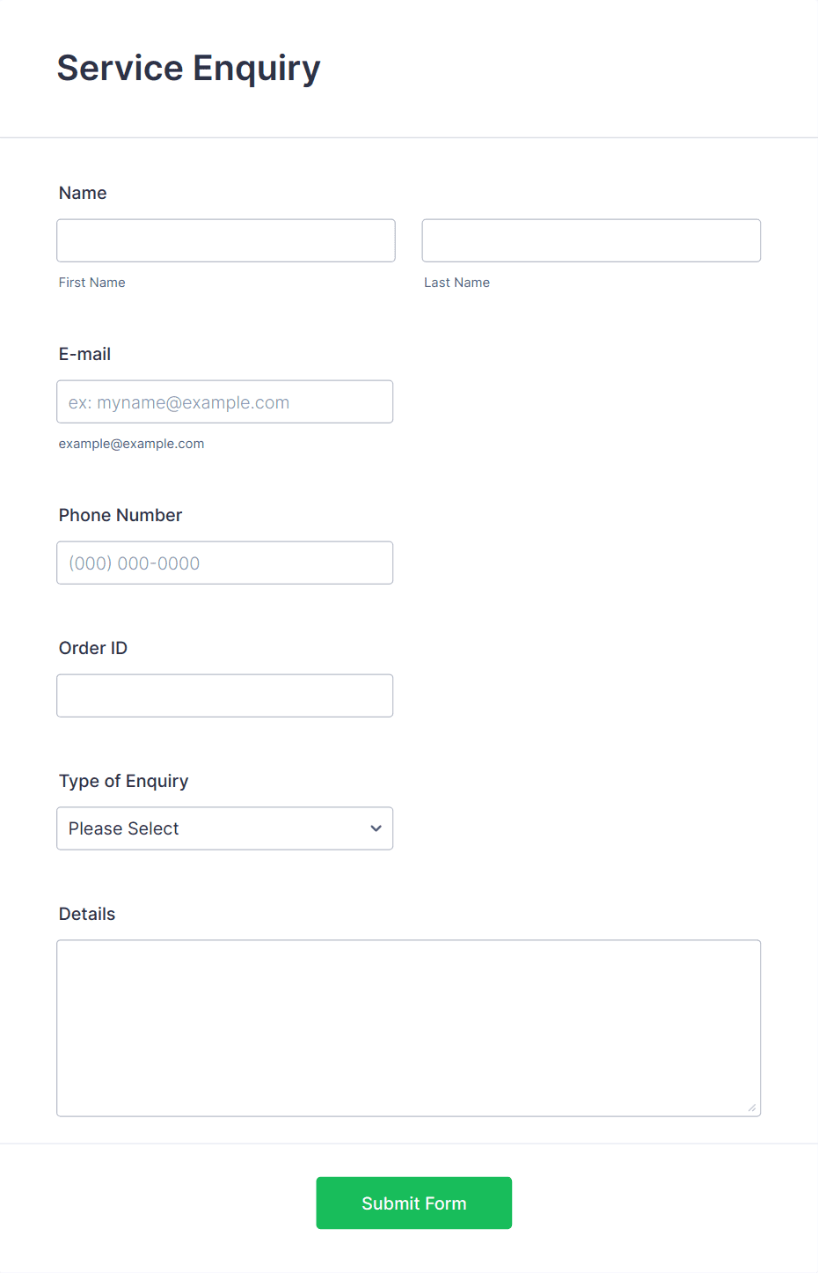Click the Details label

click(87, 914)
